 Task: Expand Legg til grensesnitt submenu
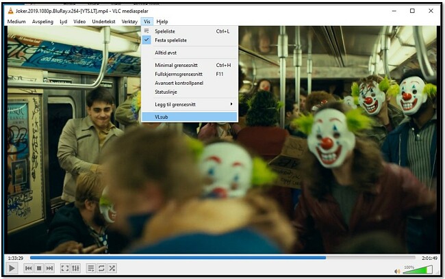point(189,105)
